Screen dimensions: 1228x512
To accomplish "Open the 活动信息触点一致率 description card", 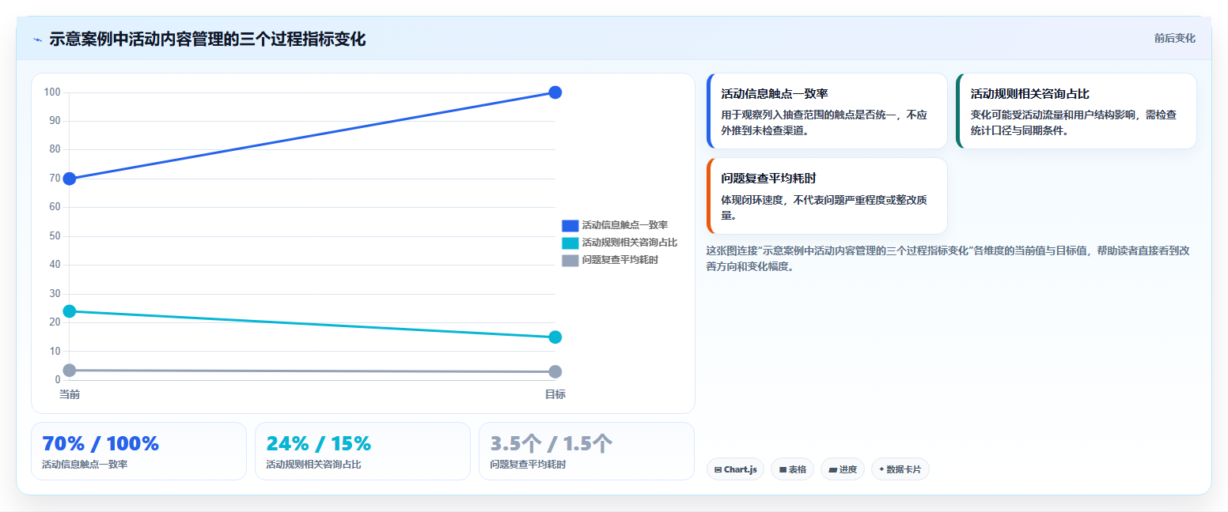I will 827,111.
